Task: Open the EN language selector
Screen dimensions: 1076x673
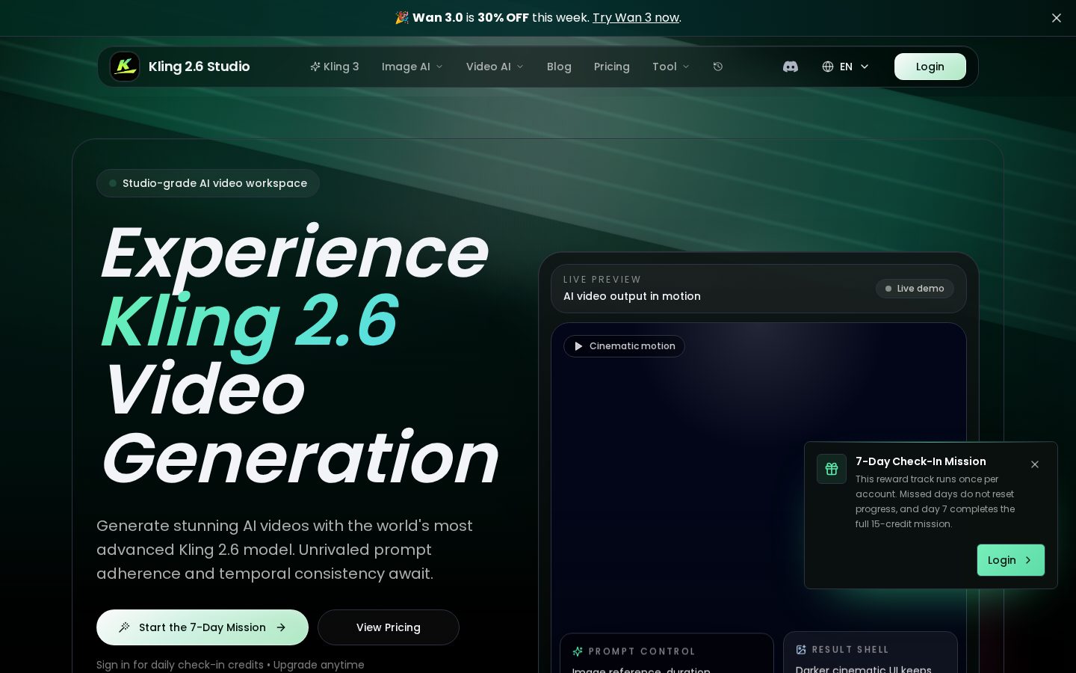Action: pos(846,67)
